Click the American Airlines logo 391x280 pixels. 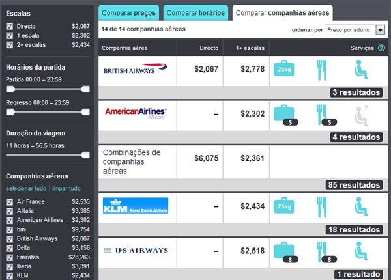tap(136, 112)
